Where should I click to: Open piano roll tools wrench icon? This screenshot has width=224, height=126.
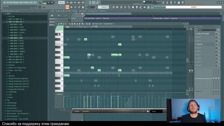click(59, 24)
